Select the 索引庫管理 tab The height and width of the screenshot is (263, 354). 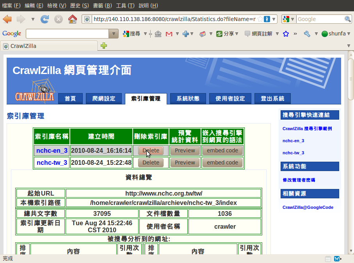click(146, 99)
